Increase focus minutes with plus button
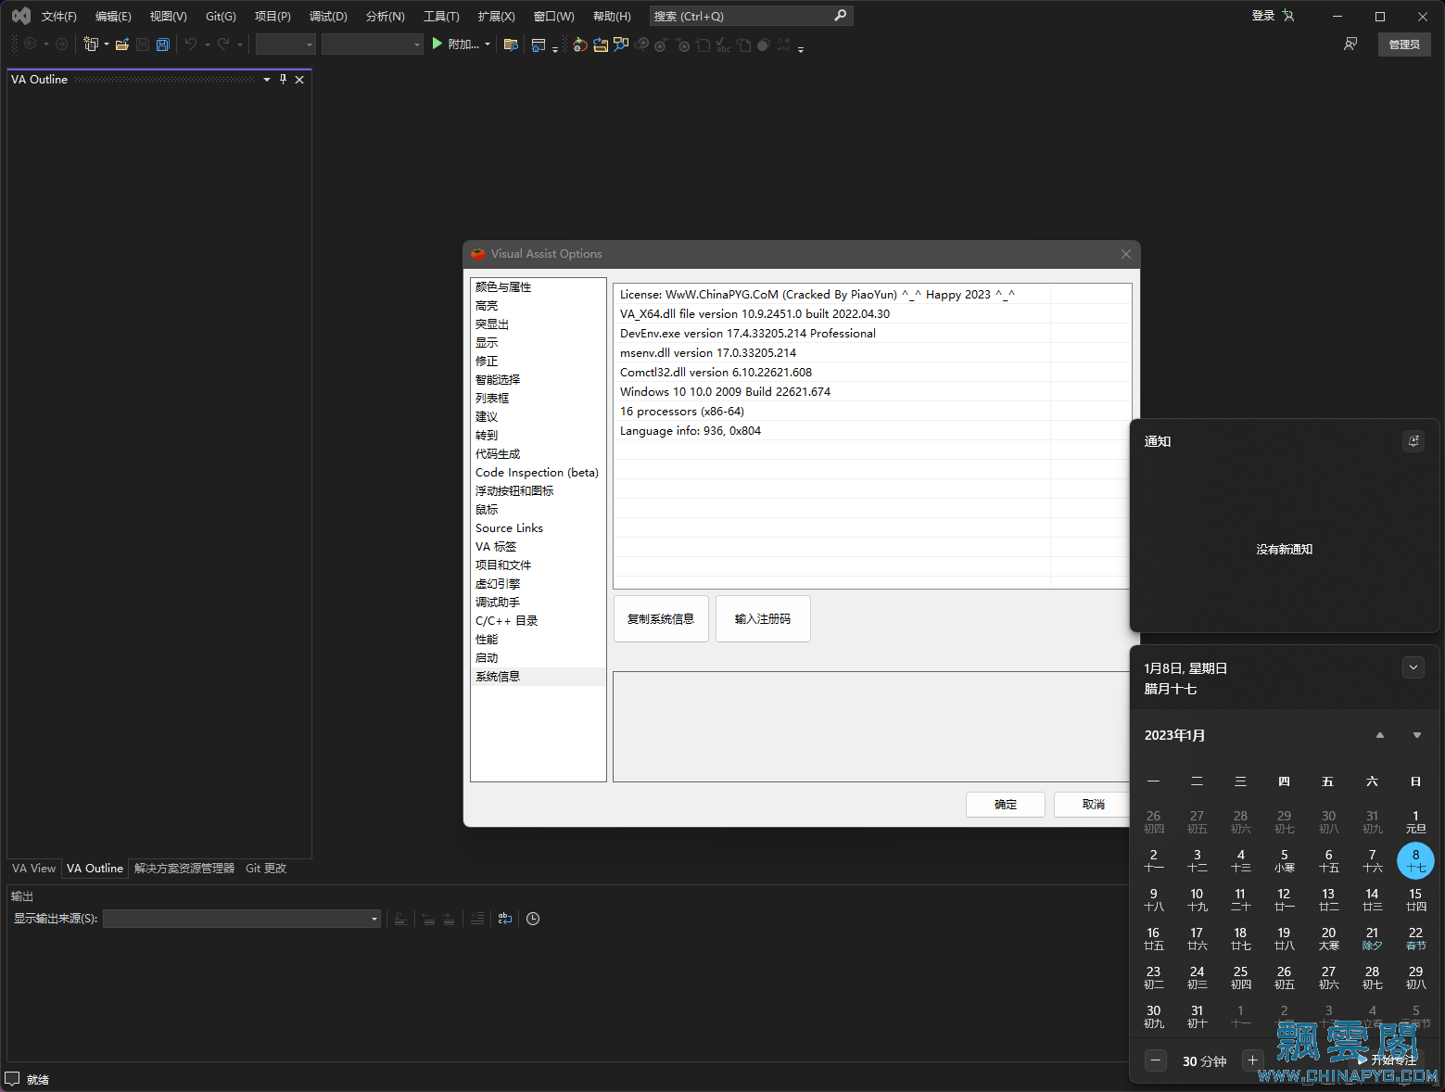 (1252, 1060)
